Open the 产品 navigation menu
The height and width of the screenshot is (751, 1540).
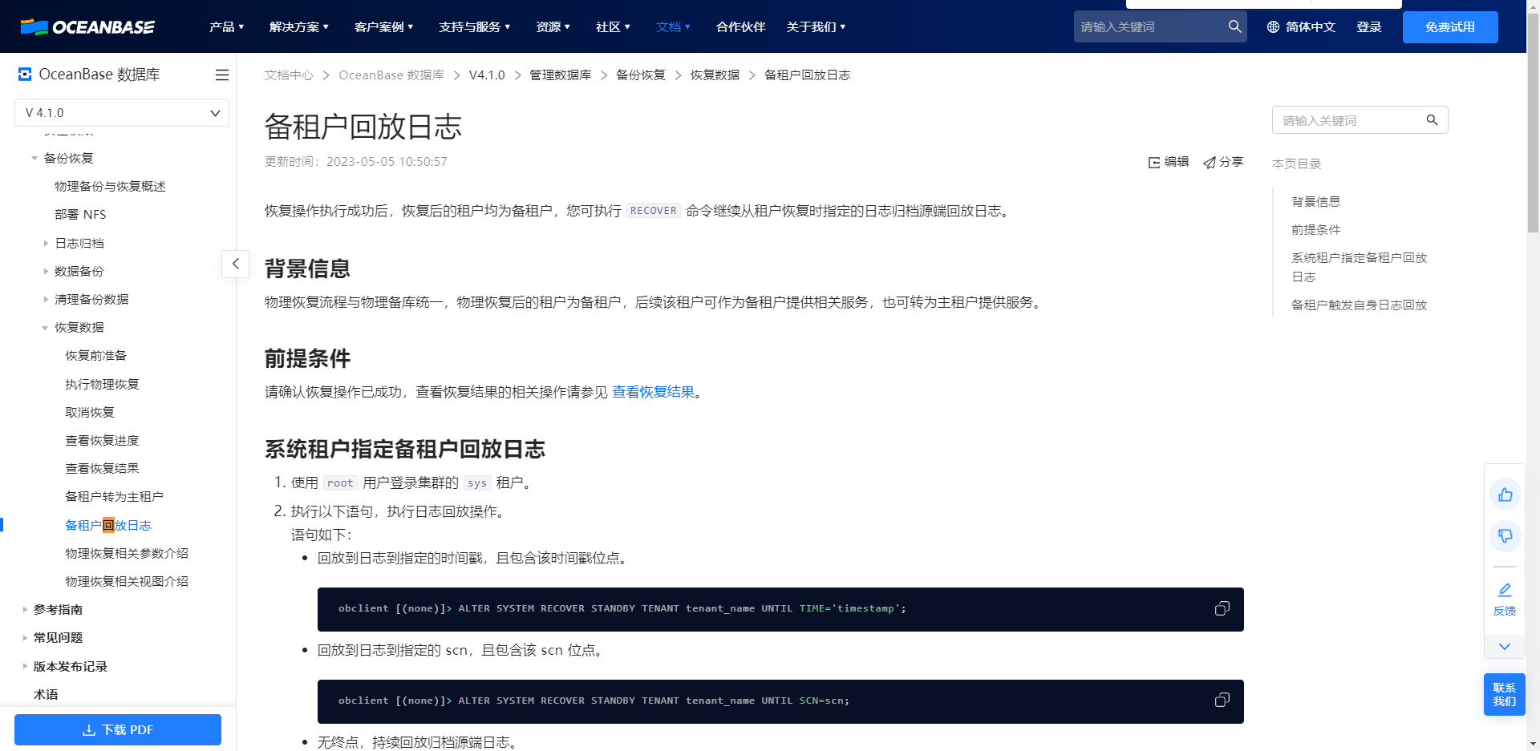tap(227, 27)
